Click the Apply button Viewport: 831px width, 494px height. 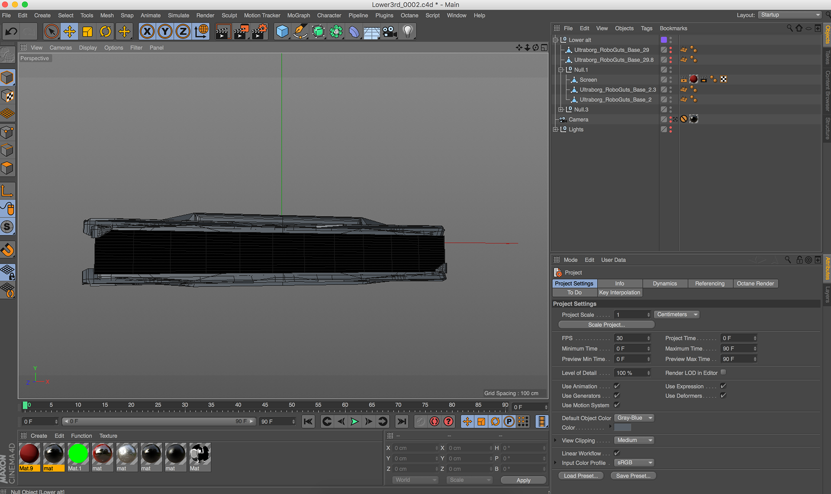tap(523, 480)
